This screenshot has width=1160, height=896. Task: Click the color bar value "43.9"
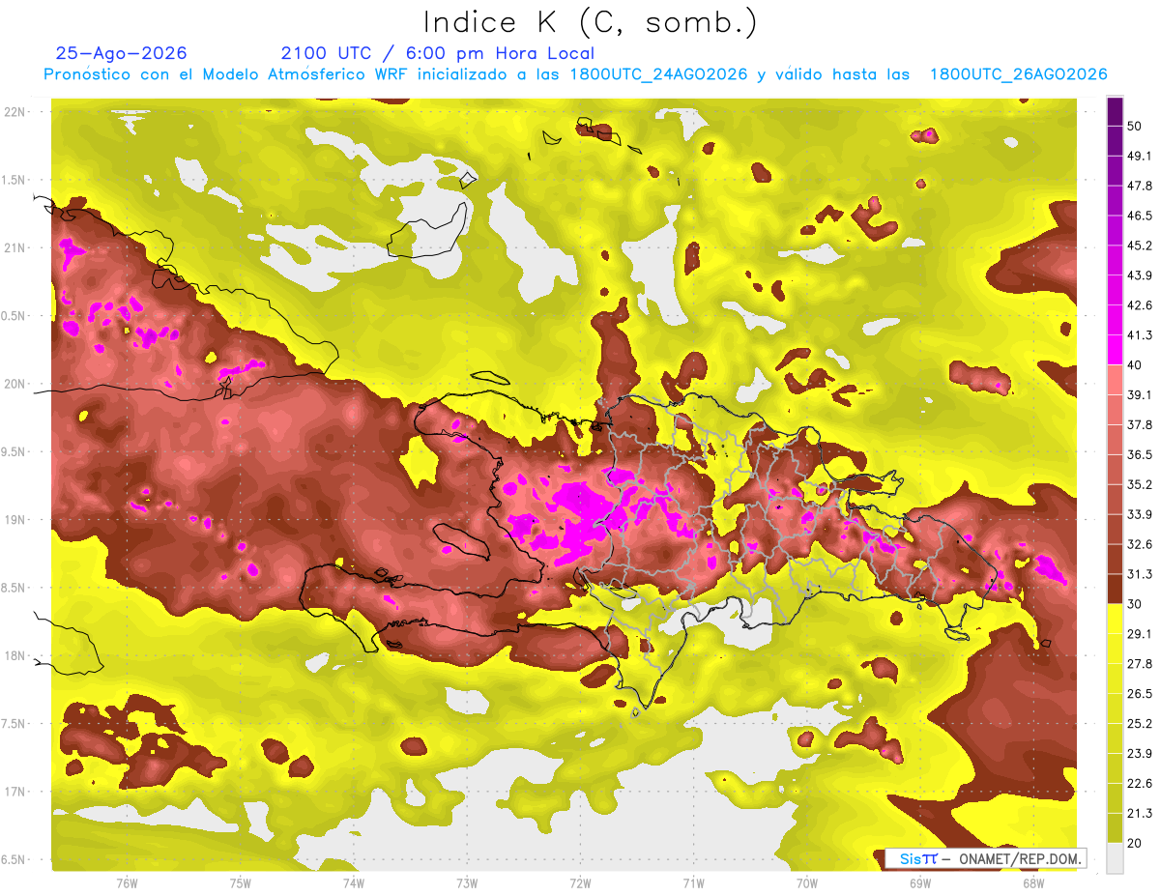(x=1140, y=275)
